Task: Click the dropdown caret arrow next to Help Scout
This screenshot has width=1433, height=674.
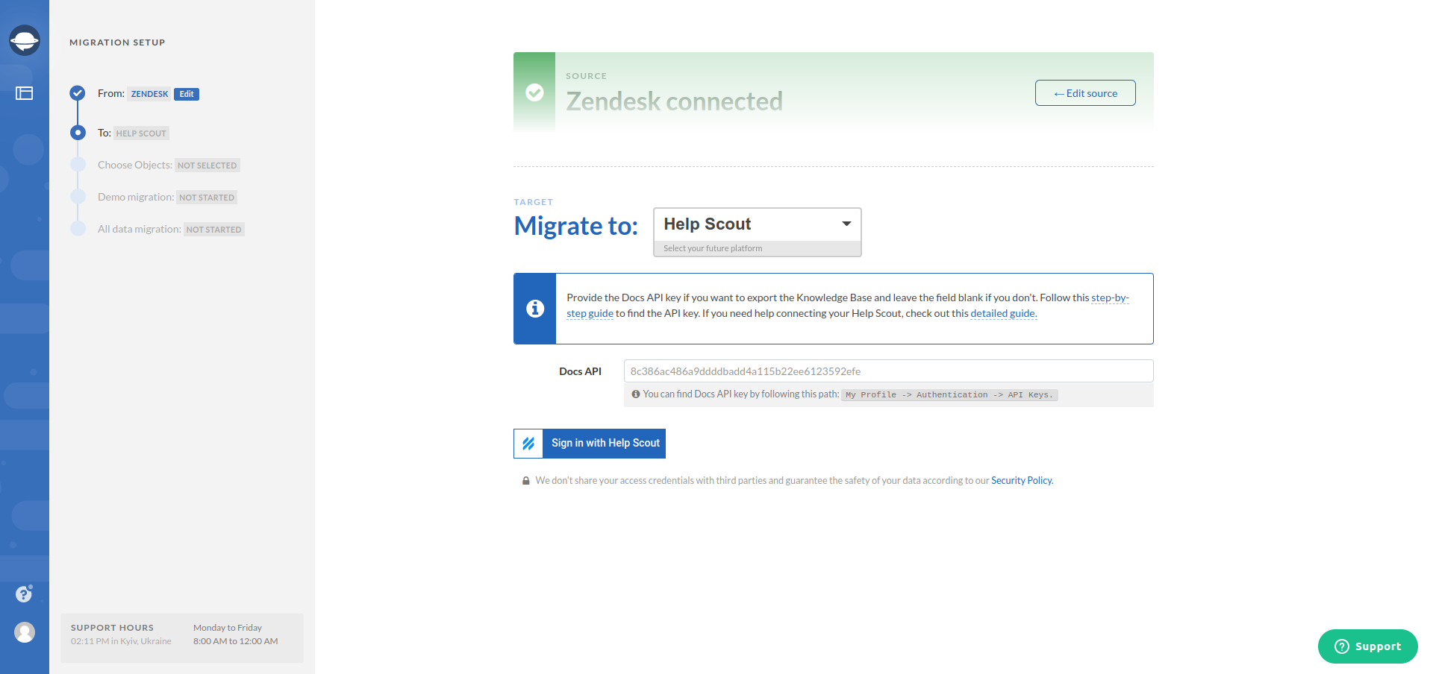Action: (846, 224)
